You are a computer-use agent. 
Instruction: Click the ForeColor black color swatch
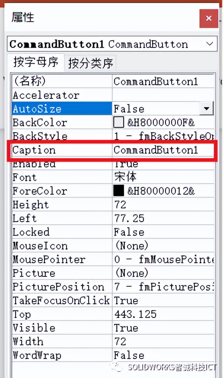point(119,191)
